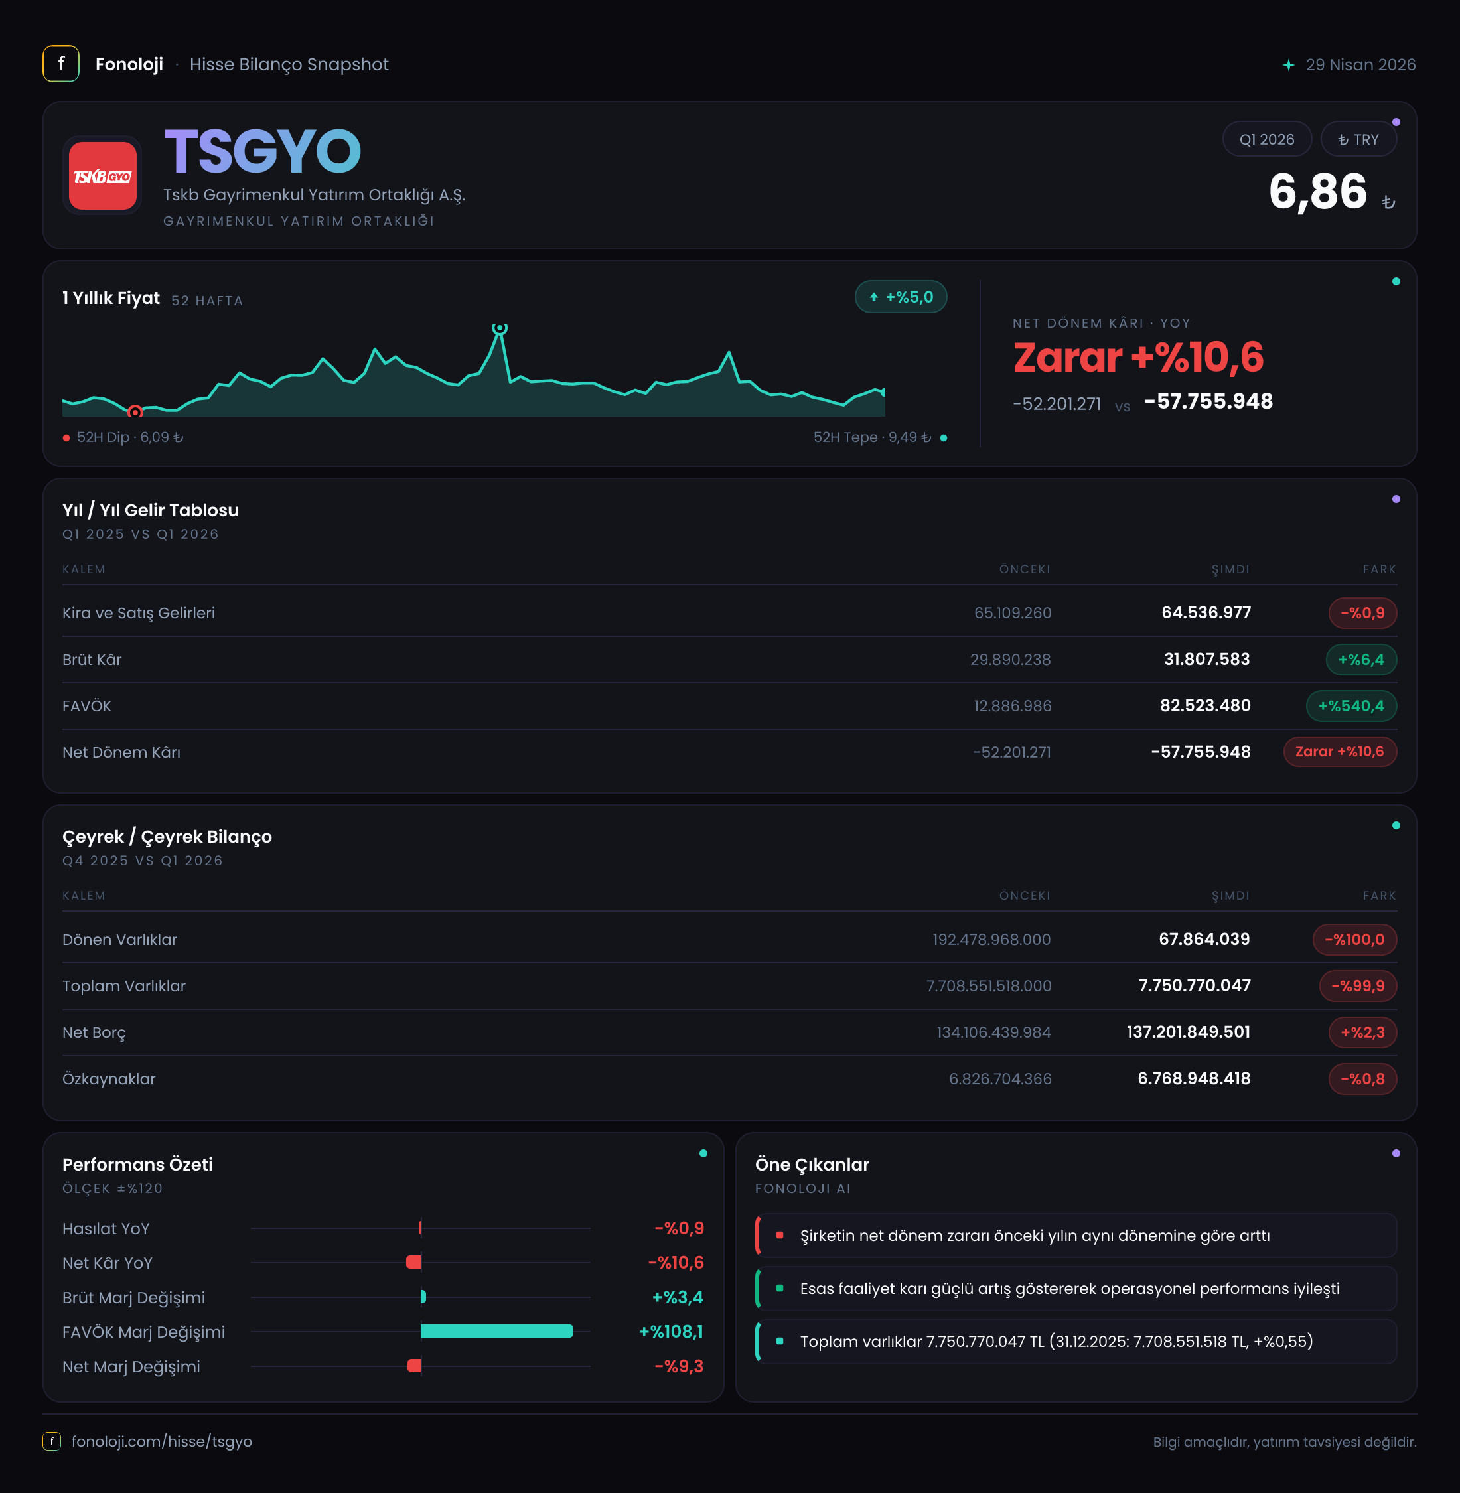Click the 52-week high peak marker on the chart
This screenshot has width=1460, height=1493.
click(x=499, y=328)
